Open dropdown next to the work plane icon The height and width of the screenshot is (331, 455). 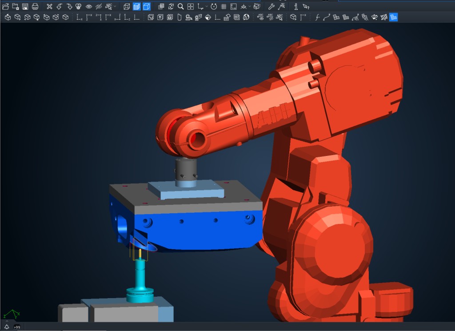(250, 6)
